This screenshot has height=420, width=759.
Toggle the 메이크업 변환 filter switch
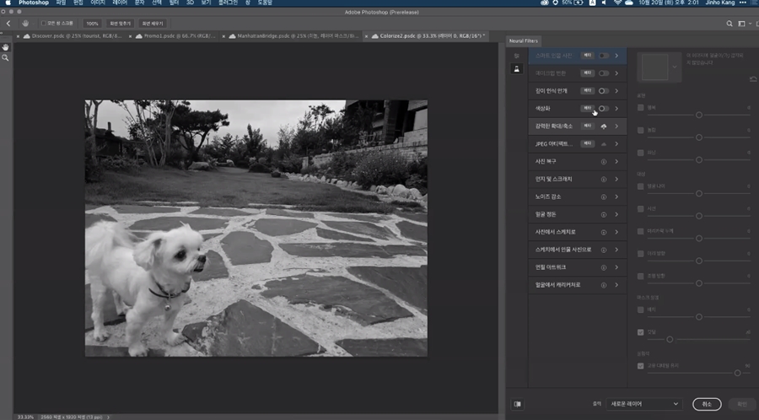tap(604, 73)
